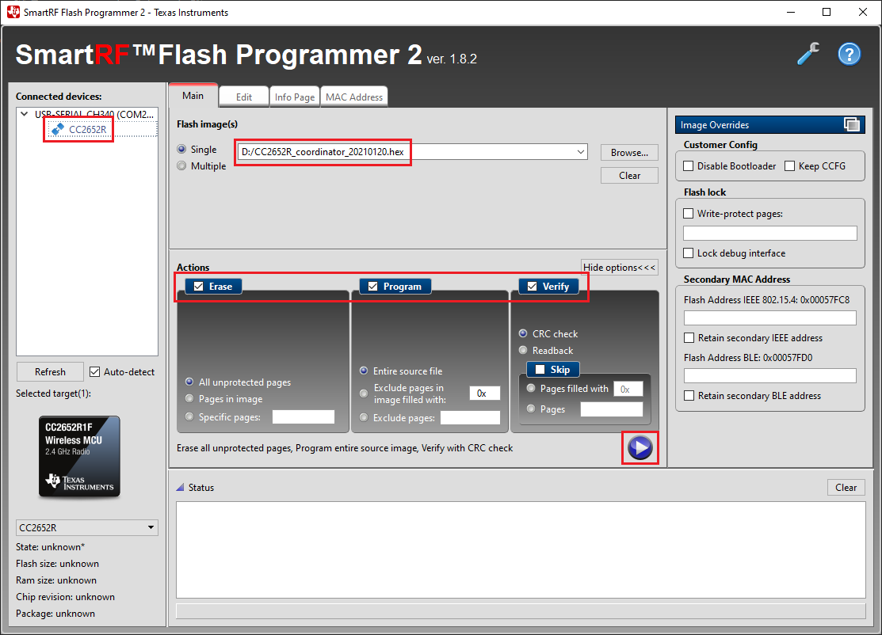
Task: Click the Skip button in Verify section
Action: [552, 369]
